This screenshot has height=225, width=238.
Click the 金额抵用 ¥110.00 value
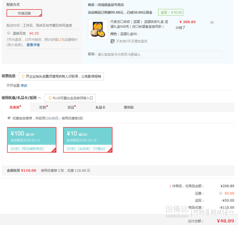coord(29,170)
